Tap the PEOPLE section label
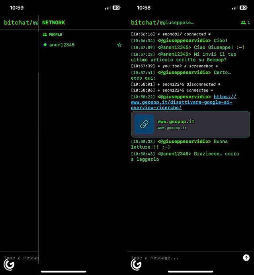This screenshot has height=275, width=254. pyautogui.click(x=55, y=35)
